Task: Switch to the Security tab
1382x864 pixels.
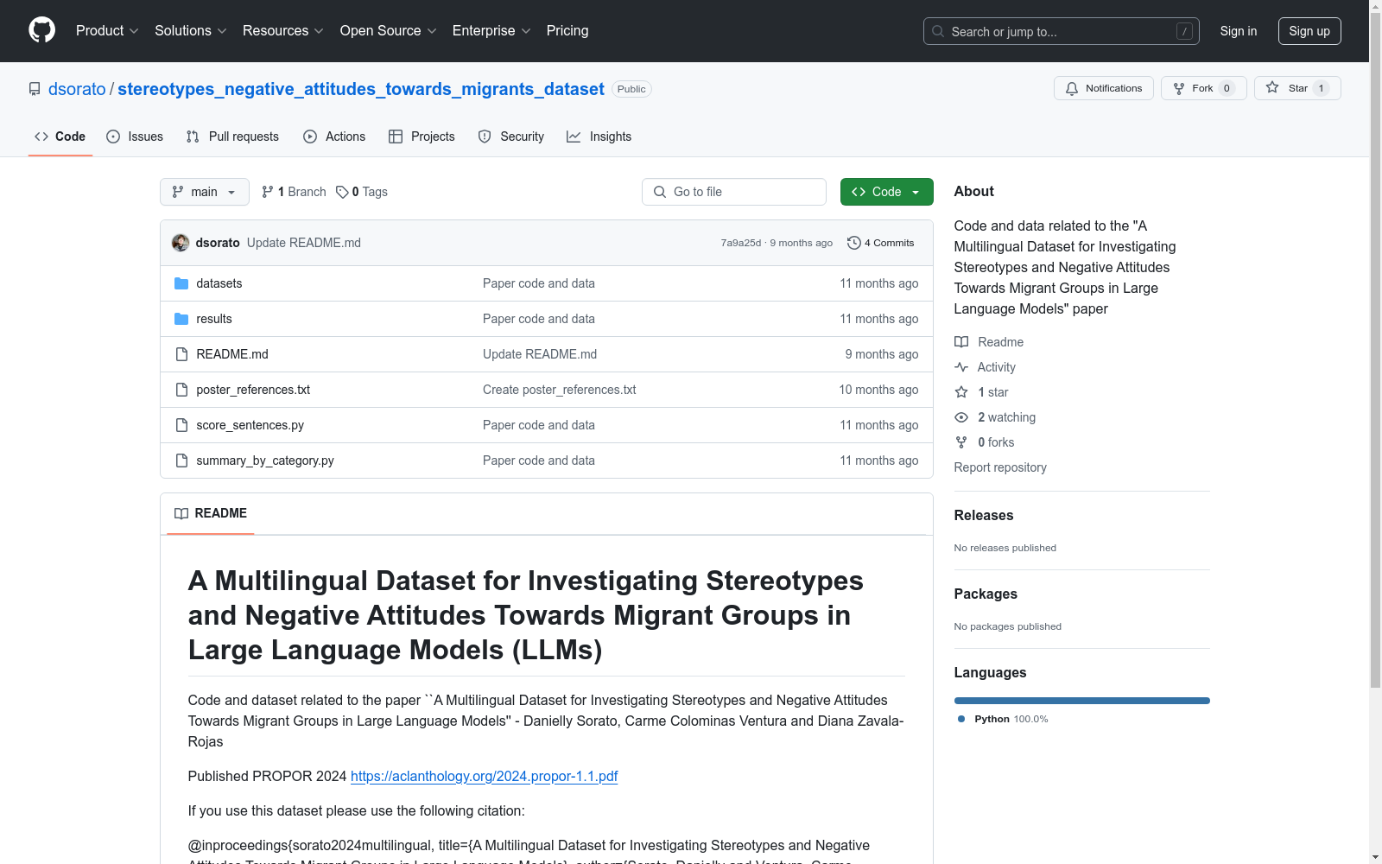Action: click(511, 137)
